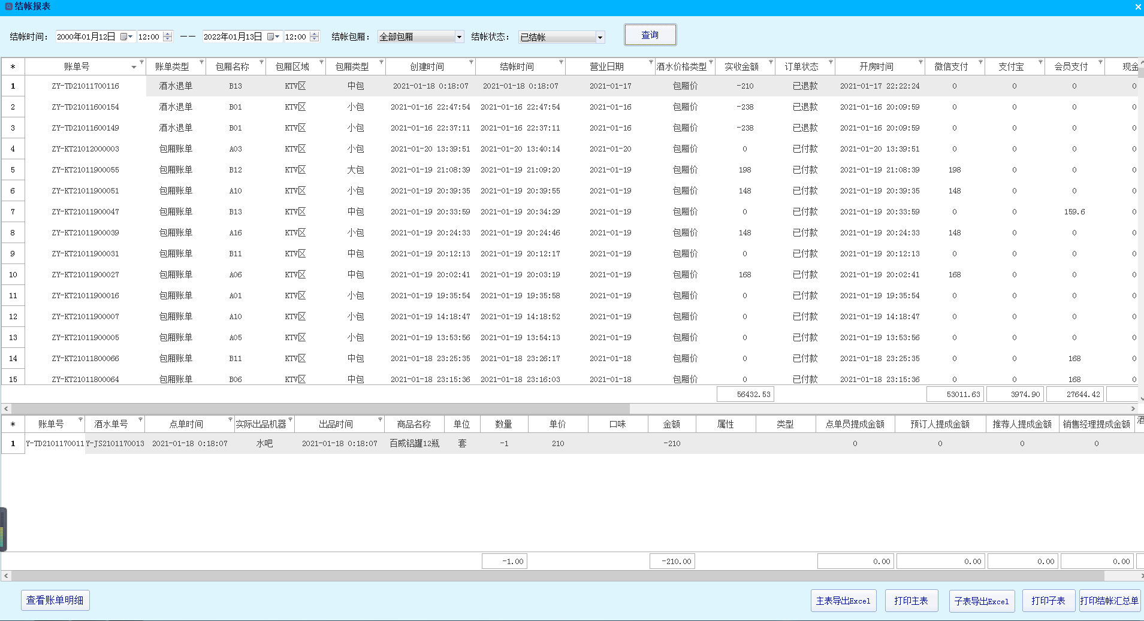Open filter icon on 账单类型 column
The width and height of the screenshot is (1144, 621).
[201, 62]
